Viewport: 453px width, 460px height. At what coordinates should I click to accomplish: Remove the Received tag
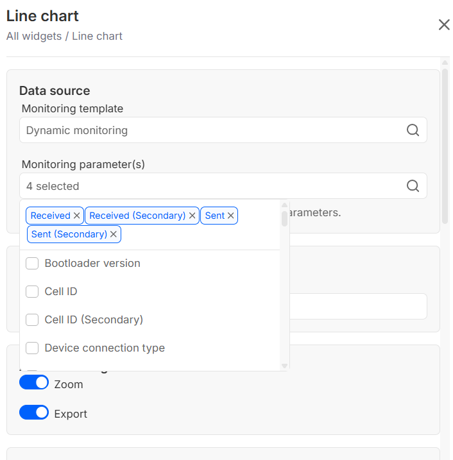[77, 216]
